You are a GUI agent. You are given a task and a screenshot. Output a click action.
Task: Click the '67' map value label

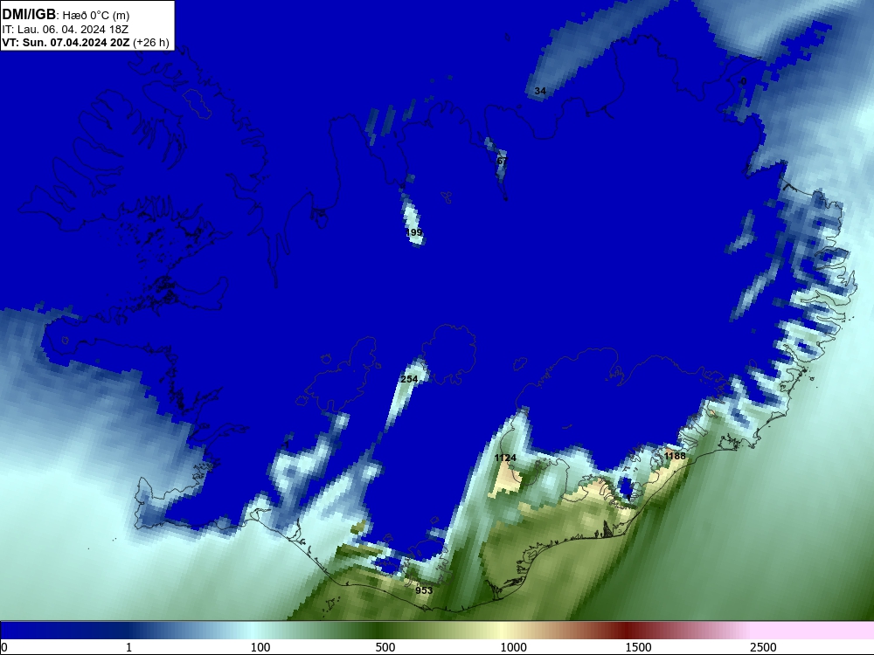coord(502,161)
